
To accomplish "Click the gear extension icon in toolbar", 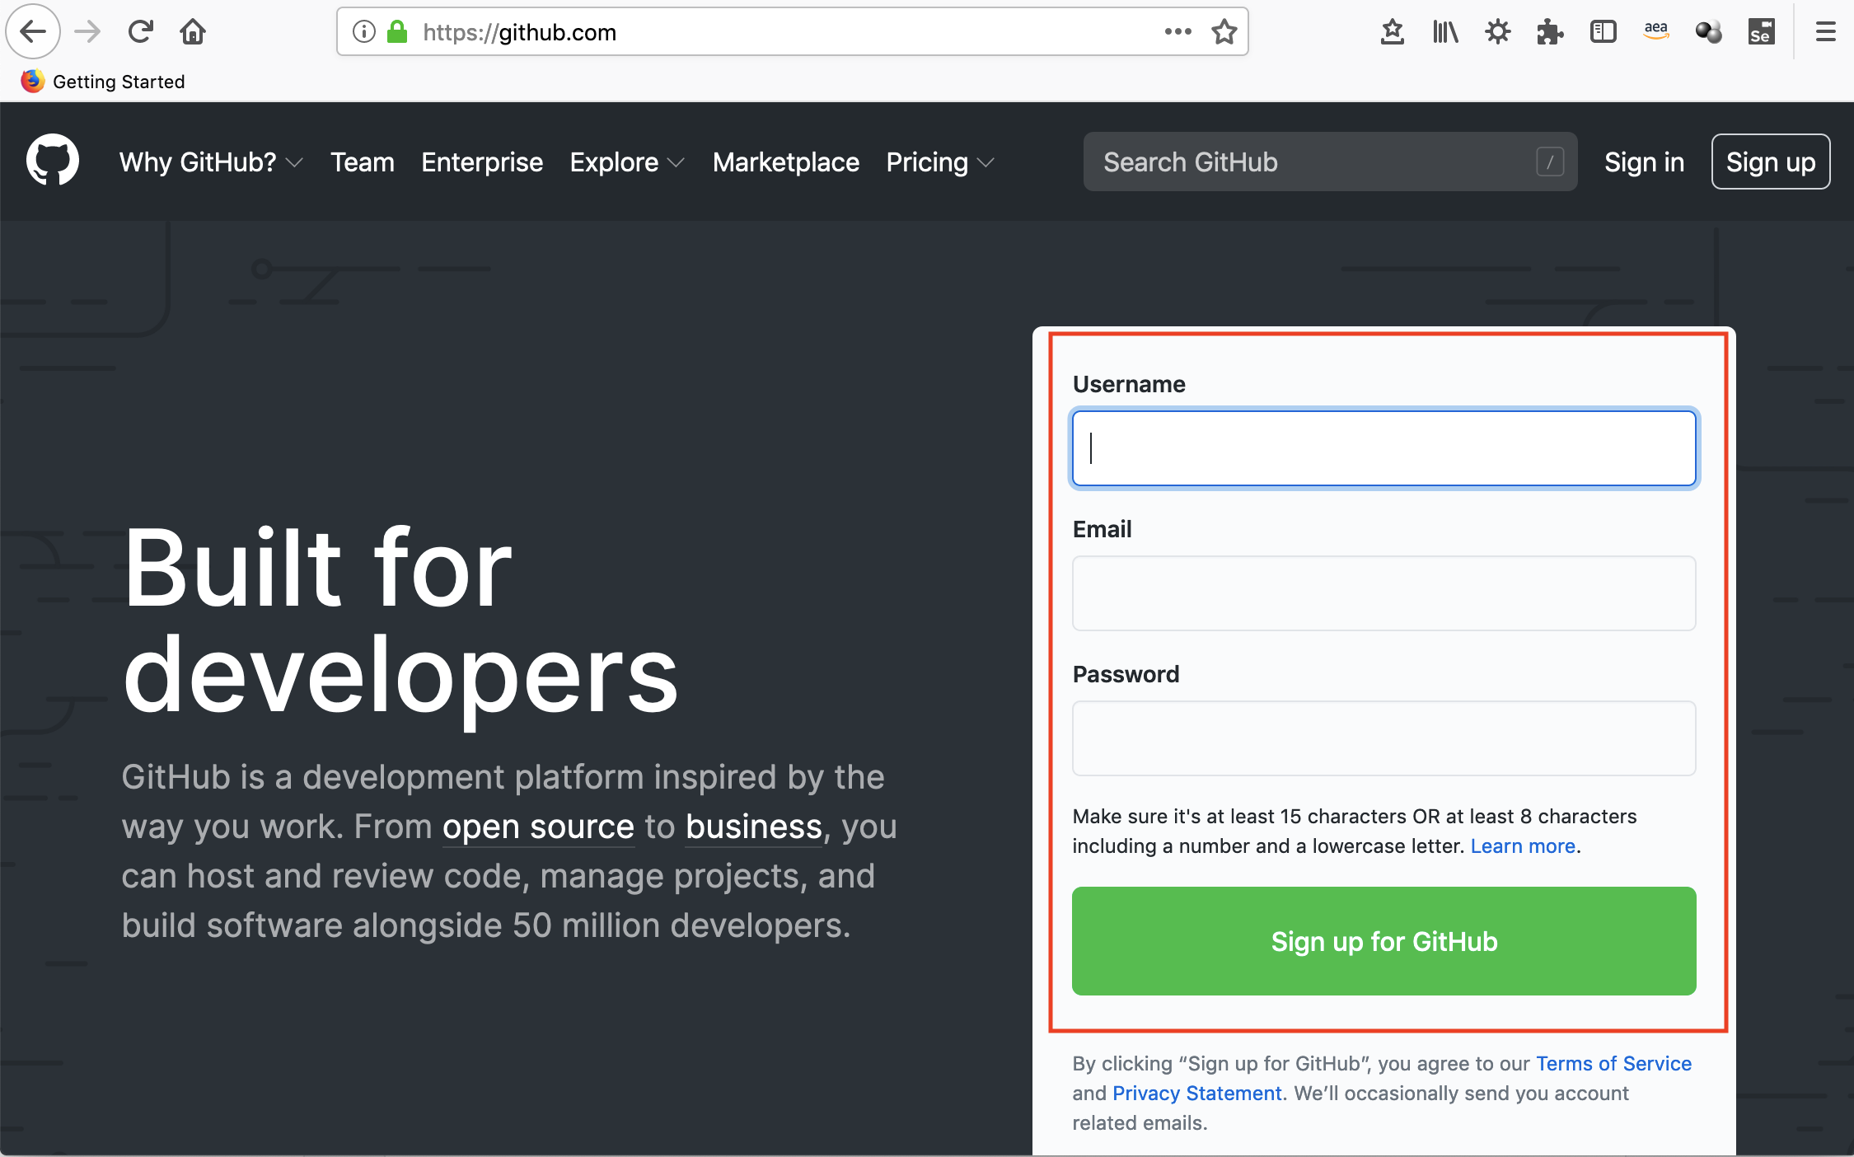I will (1497, 32).
